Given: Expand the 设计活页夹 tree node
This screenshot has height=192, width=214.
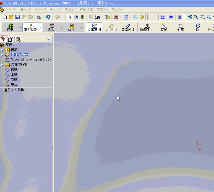Looking at the screenshot, I should 2,55.
